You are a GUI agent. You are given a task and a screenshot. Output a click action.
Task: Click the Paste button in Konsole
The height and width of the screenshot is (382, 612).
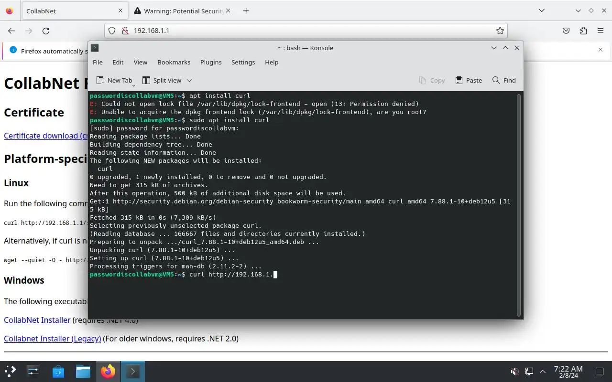pyautogui.click(x=469, y=80)
